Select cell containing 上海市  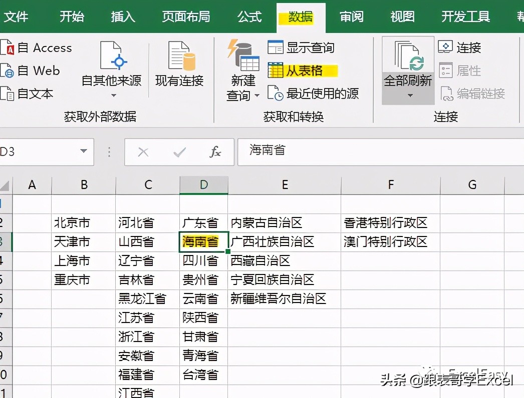coord(84,261)
